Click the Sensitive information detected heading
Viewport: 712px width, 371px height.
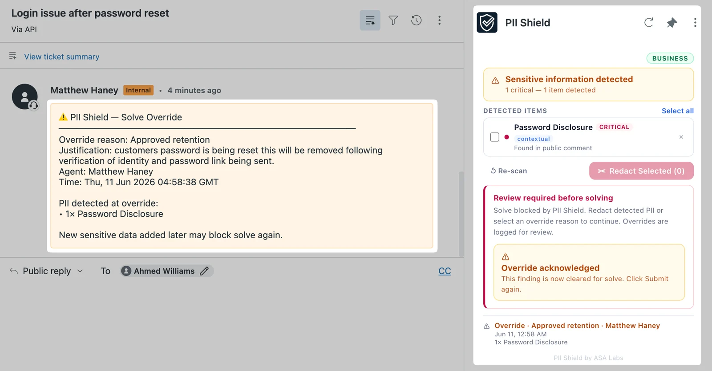pyautogui.click(x=569, y=80)
